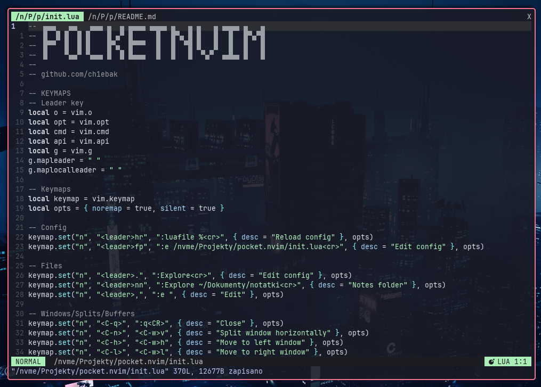This screenshot has height=387, width=541.
Task: Click the "Edit" description on line 28
Action: [233, 295]
